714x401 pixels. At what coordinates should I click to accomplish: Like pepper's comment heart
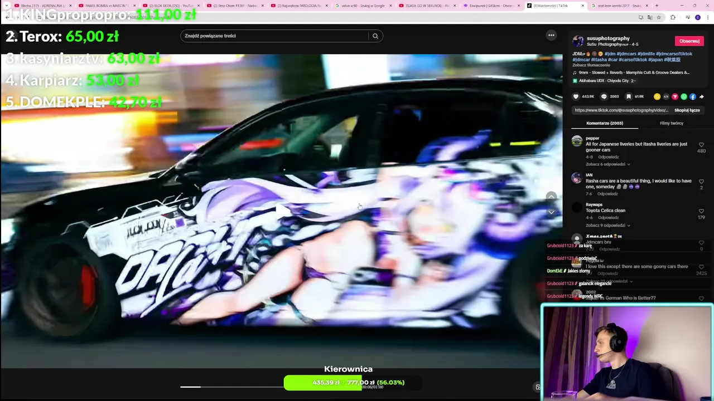701,145
